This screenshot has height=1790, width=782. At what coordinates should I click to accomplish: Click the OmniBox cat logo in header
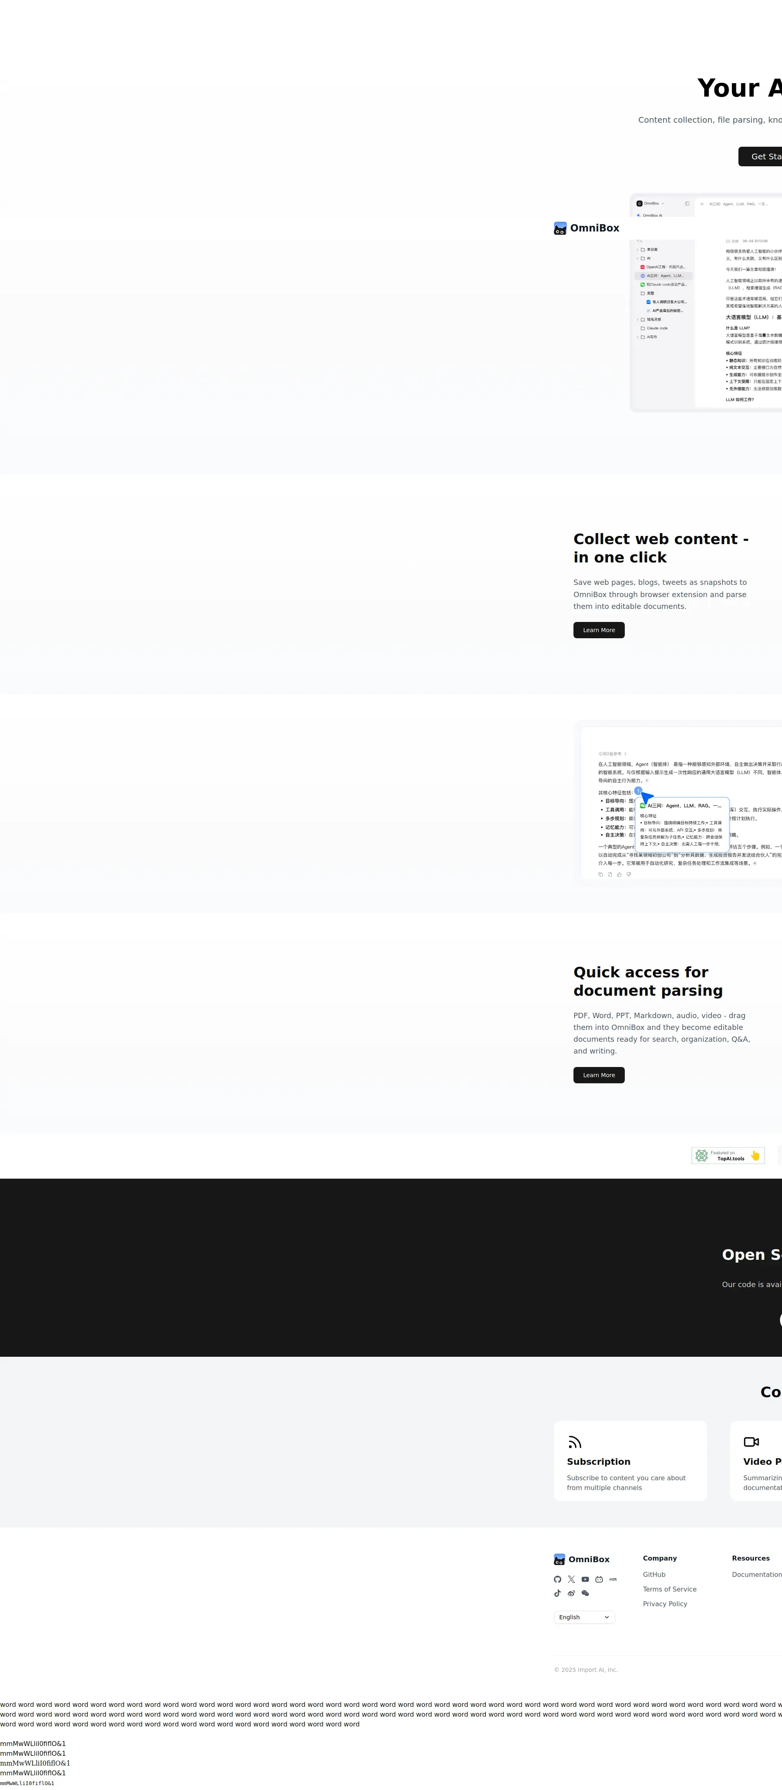(560, 229)
